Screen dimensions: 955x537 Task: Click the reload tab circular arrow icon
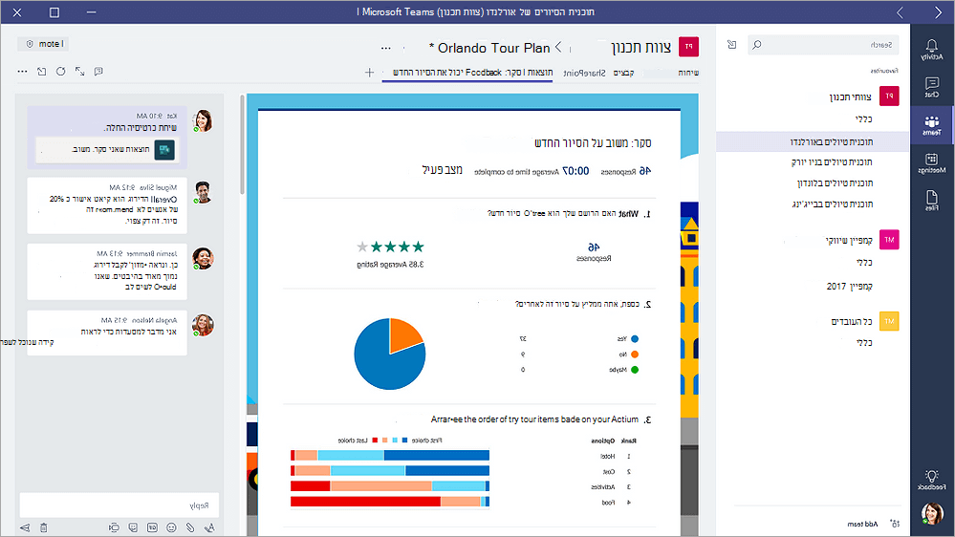click(60, 72)
